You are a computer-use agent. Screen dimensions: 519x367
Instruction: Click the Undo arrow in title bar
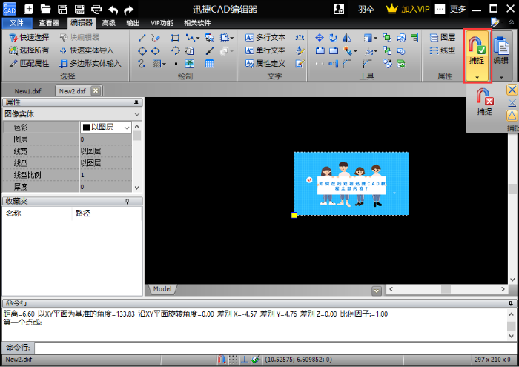pos(113,10)
